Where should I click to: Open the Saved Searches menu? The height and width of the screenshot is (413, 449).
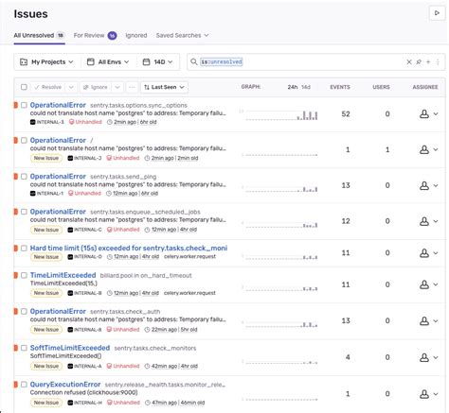pyautogui.click(x=182, y=36)
